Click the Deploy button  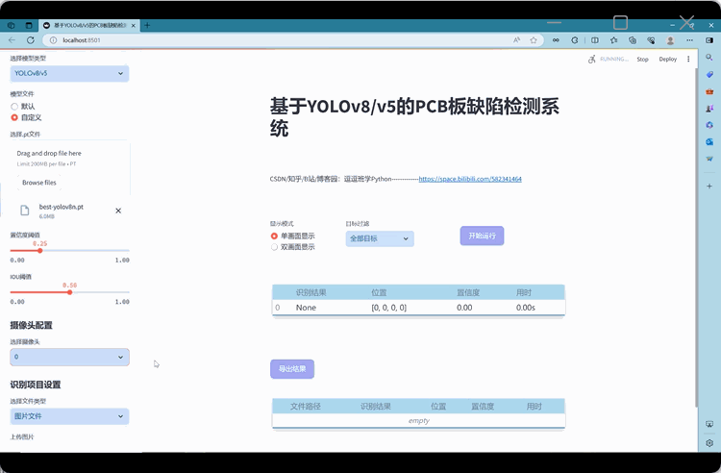668,60
